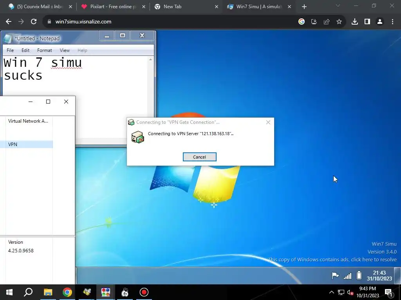Open Windows taskbar search

click(x=28, y=292)
